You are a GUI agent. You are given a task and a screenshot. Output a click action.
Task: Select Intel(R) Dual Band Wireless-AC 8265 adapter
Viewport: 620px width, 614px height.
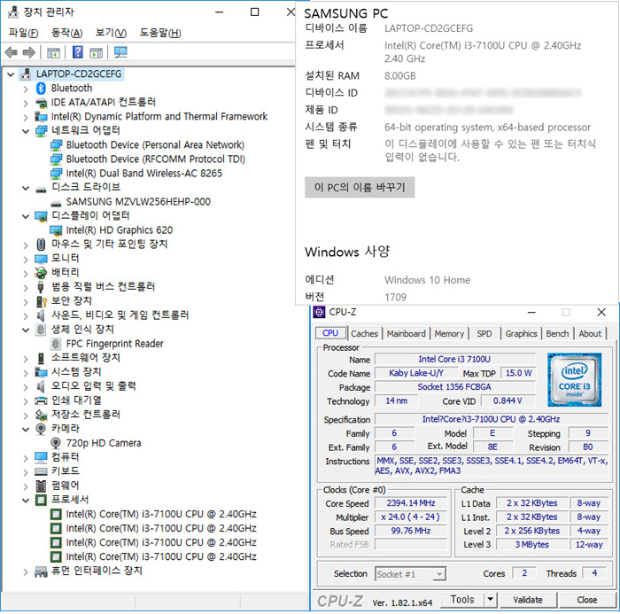tap(143, 173)
